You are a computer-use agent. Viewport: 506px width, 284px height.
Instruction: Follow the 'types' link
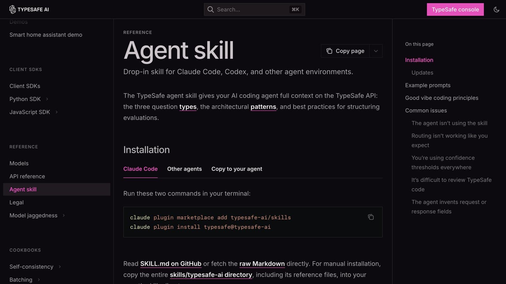[x=188, y=107]
